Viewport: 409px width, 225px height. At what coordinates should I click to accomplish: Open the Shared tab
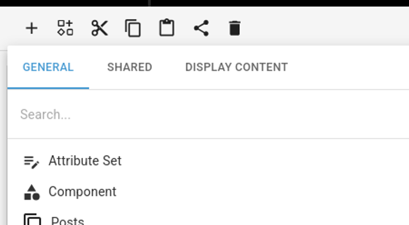click(x=129, y=67)
